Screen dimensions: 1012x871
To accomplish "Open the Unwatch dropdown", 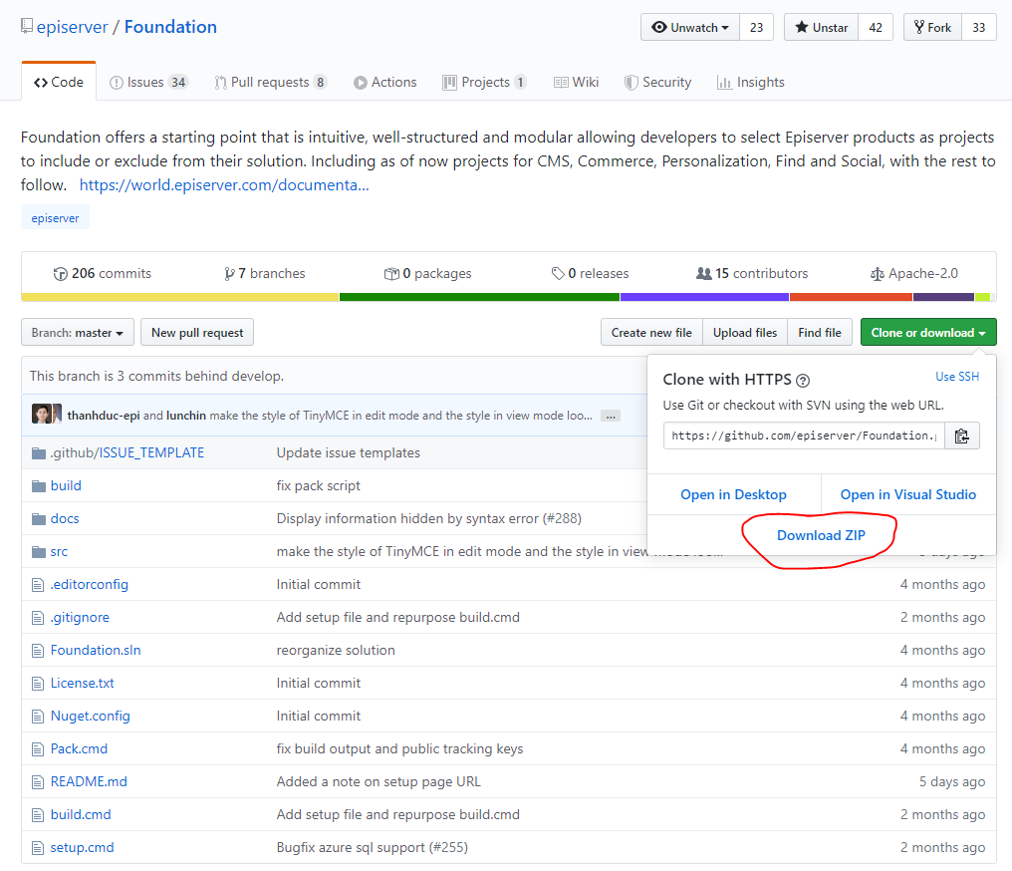I will coord(690,27).
